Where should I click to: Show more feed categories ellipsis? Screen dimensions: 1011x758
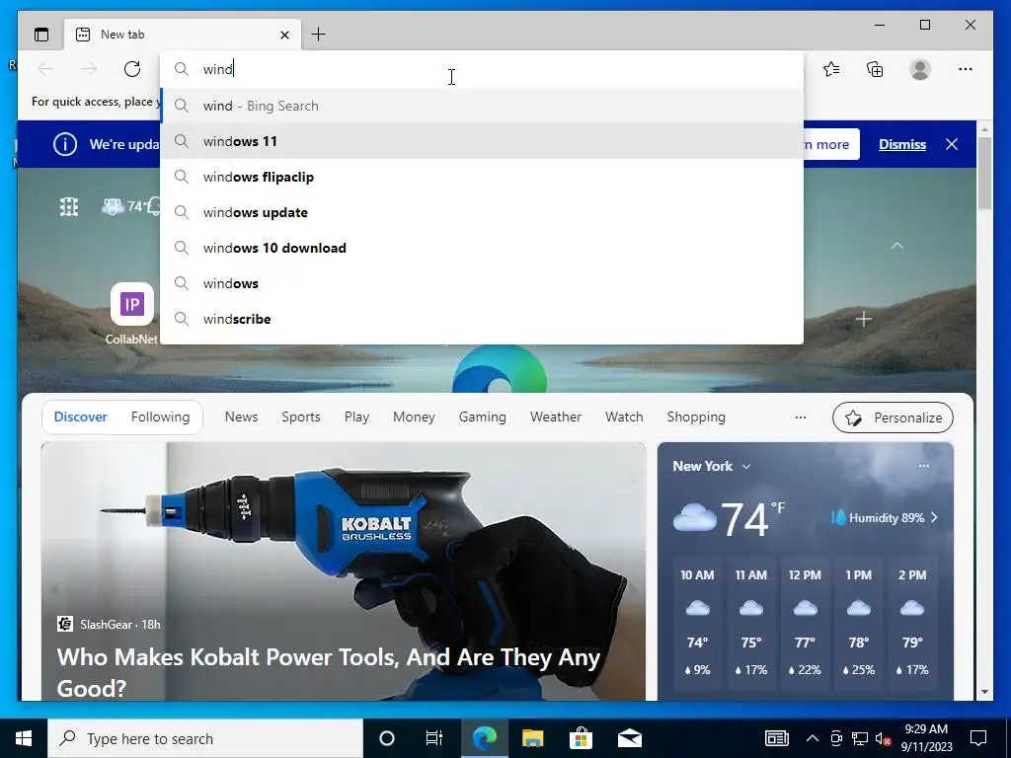tap(801, 417)
